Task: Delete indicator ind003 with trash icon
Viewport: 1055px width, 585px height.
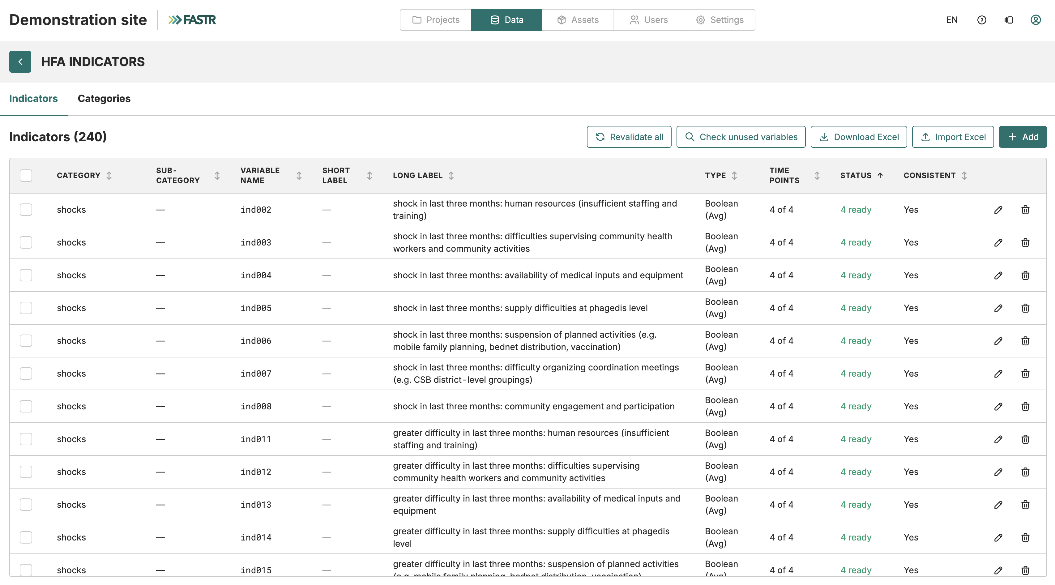Action: point(1026,242)
